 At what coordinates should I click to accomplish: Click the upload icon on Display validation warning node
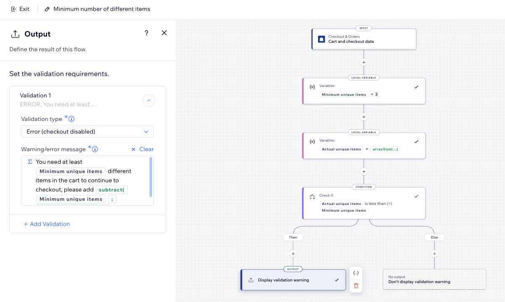point(251,280)
